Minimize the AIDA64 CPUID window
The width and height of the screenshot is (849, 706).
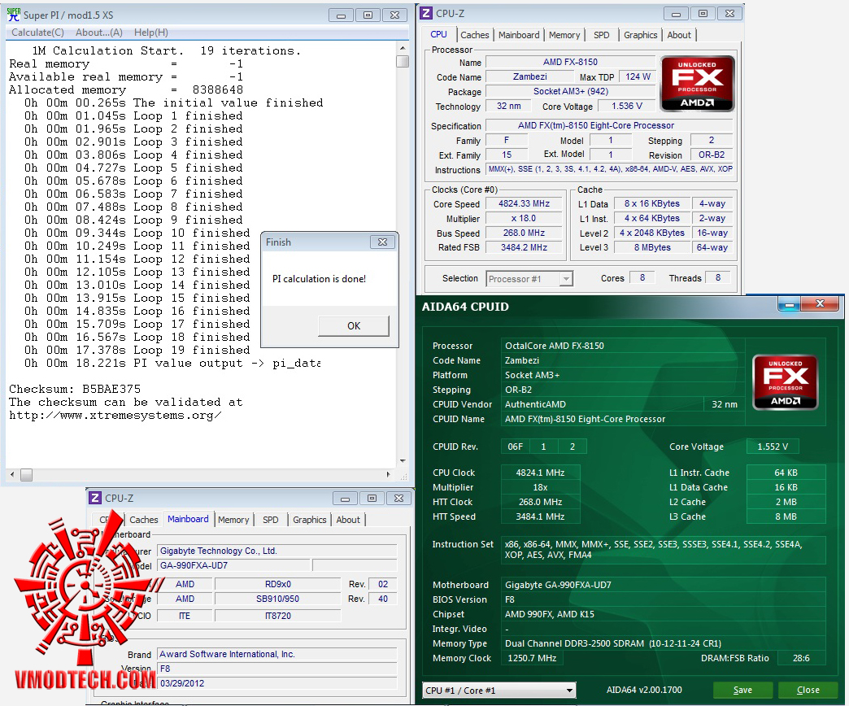click(x=790, y=304)
